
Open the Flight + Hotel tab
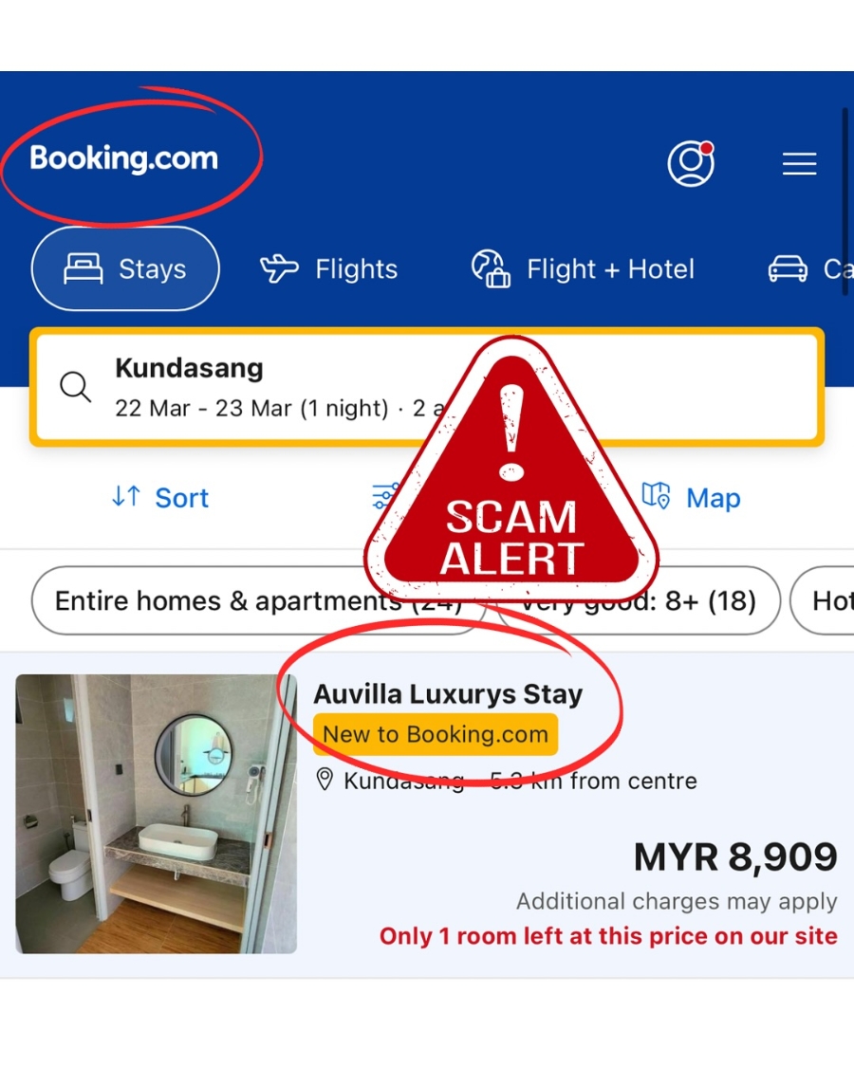583,268
